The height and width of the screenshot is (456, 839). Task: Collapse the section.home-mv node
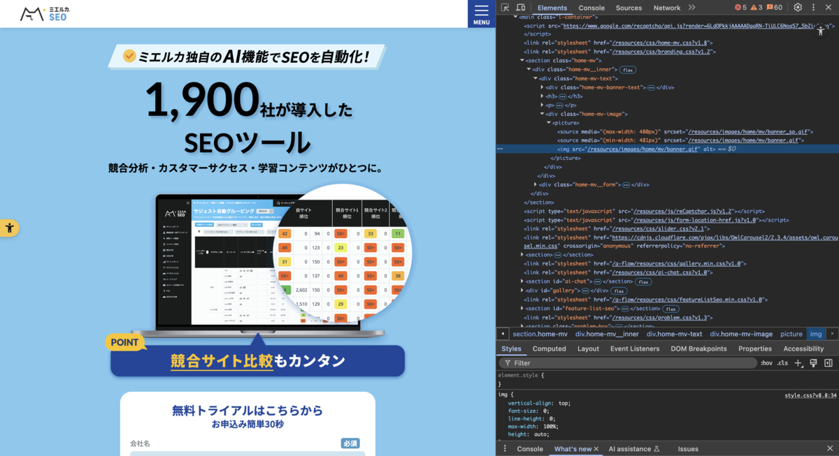pyautogui.click(x=522, y=61)
